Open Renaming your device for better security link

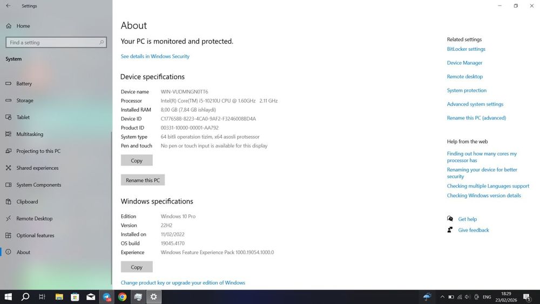tap(482, 173)
